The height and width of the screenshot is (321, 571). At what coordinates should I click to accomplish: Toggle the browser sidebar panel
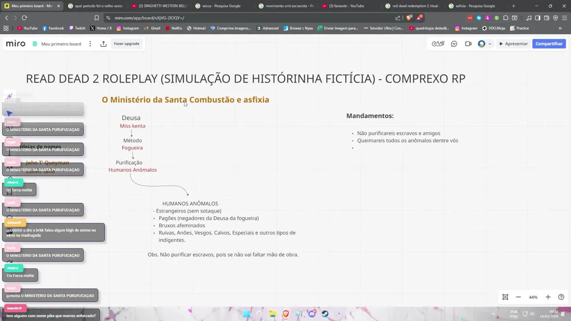click(x=538, y=18)
